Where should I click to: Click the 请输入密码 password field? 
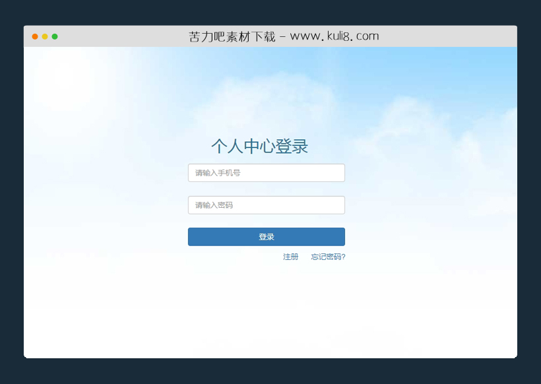pos(267,205)
